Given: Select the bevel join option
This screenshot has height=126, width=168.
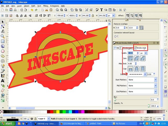Looking at the screenshot, I should click(143, 58).
